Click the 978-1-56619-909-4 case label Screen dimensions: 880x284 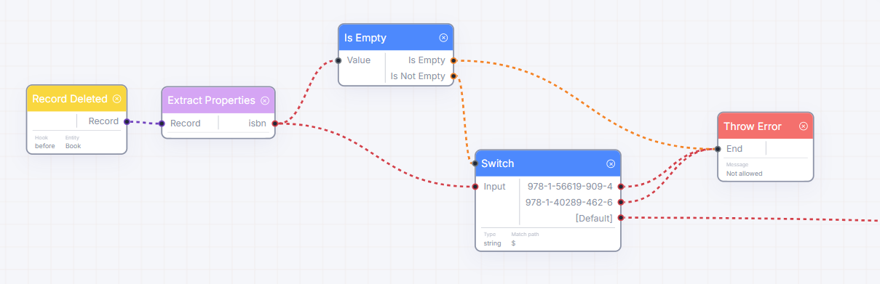(570, 187)
